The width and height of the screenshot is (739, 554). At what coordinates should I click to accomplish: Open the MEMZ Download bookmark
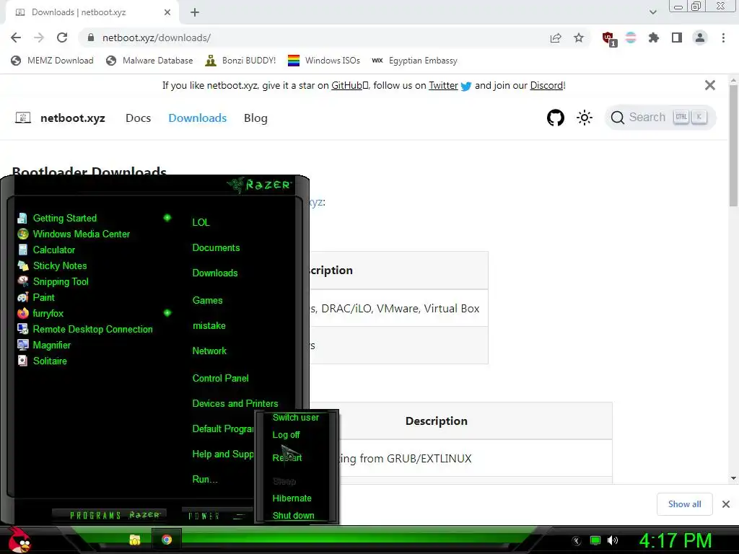(52, 61)
